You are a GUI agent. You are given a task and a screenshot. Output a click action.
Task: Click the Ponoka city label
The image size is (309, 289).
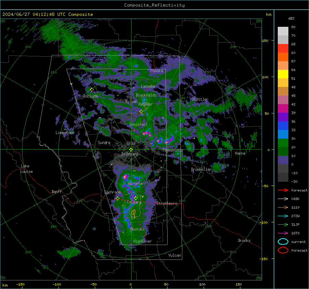pyautogui.click(x=157, y=71)
